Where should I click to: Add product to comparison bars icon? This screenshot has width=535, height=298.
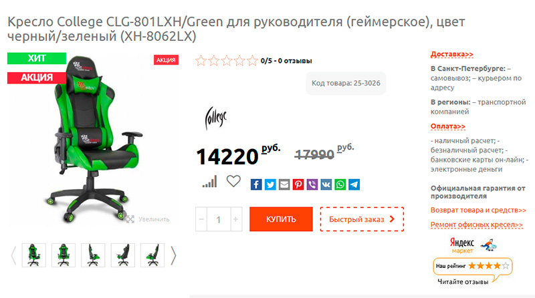(x=209, y=181)
